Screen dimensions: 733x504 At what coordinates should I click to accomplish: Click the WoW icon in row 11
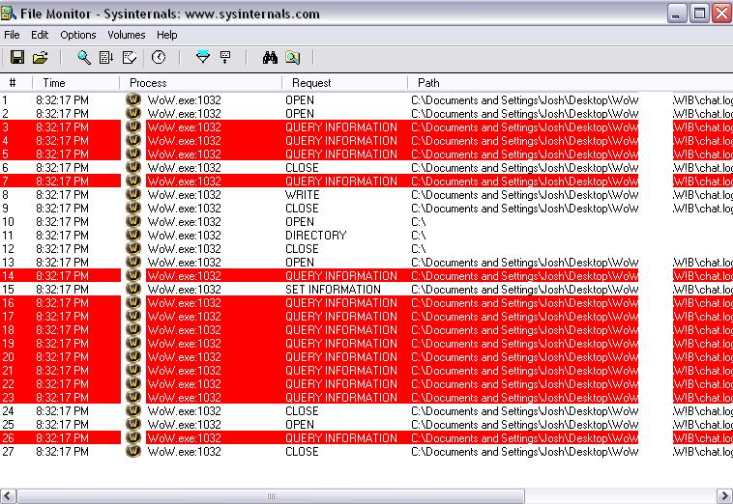(x=133, y=235)
